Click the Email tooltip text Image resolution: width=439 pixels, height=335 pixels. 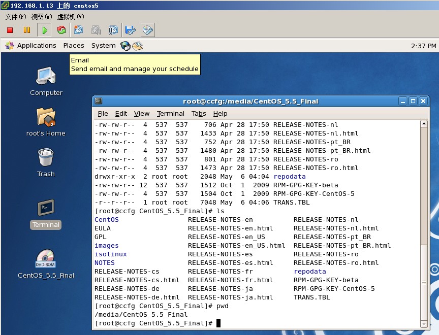(x=135, y=64)
